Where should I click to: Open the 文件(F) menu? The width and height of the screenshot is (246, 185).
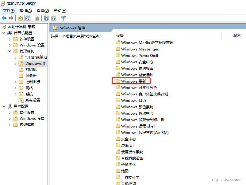9,11
